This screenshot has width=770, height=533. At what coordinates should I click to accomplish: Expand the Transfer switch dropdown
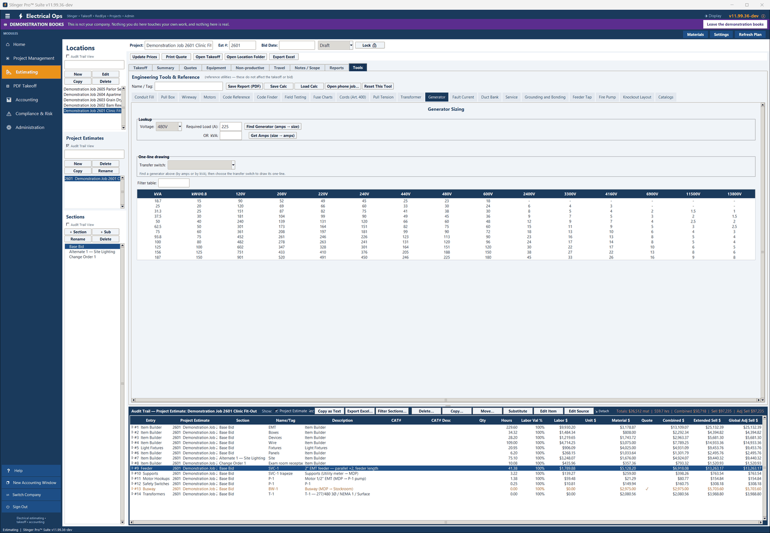(x=201, y=165)
